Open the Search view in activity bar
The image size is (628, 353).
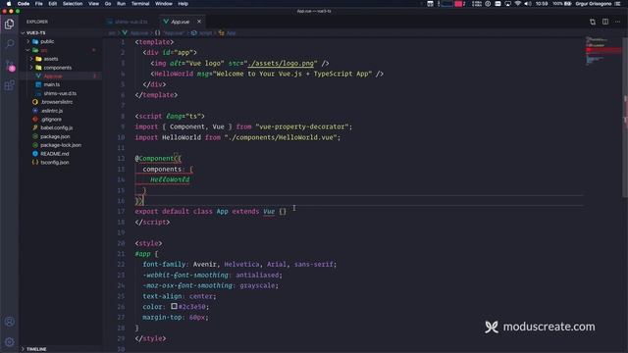tap(9, 43)
